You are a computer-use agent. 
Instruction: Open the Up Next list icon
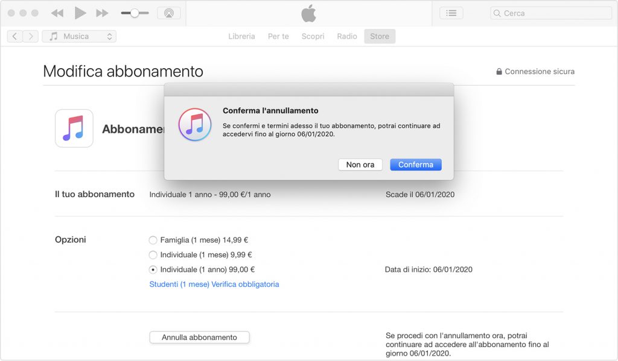coord(451,13)
